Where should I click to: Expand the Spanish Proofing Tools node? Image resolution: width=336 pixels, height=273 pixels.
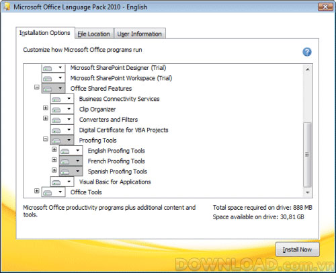(54, 170)
